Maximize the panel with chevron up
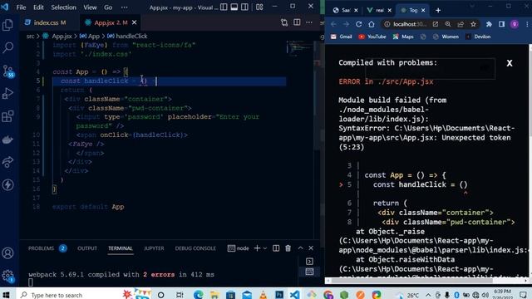 [300, 248]
